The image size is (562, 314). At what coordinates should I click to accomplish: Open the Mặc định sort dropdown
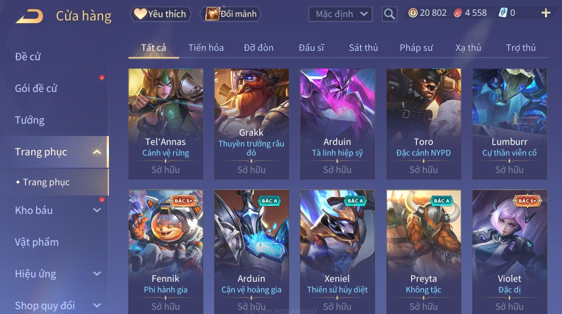[x=340, y=14]
